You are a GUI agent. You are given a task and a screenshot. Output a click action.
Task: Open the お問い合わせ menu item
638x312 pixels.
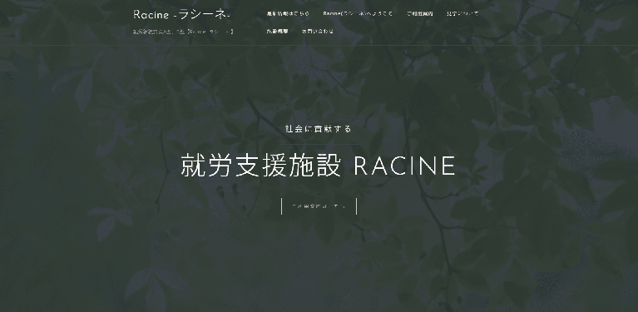pyautogui.click(x=318, y=32)
